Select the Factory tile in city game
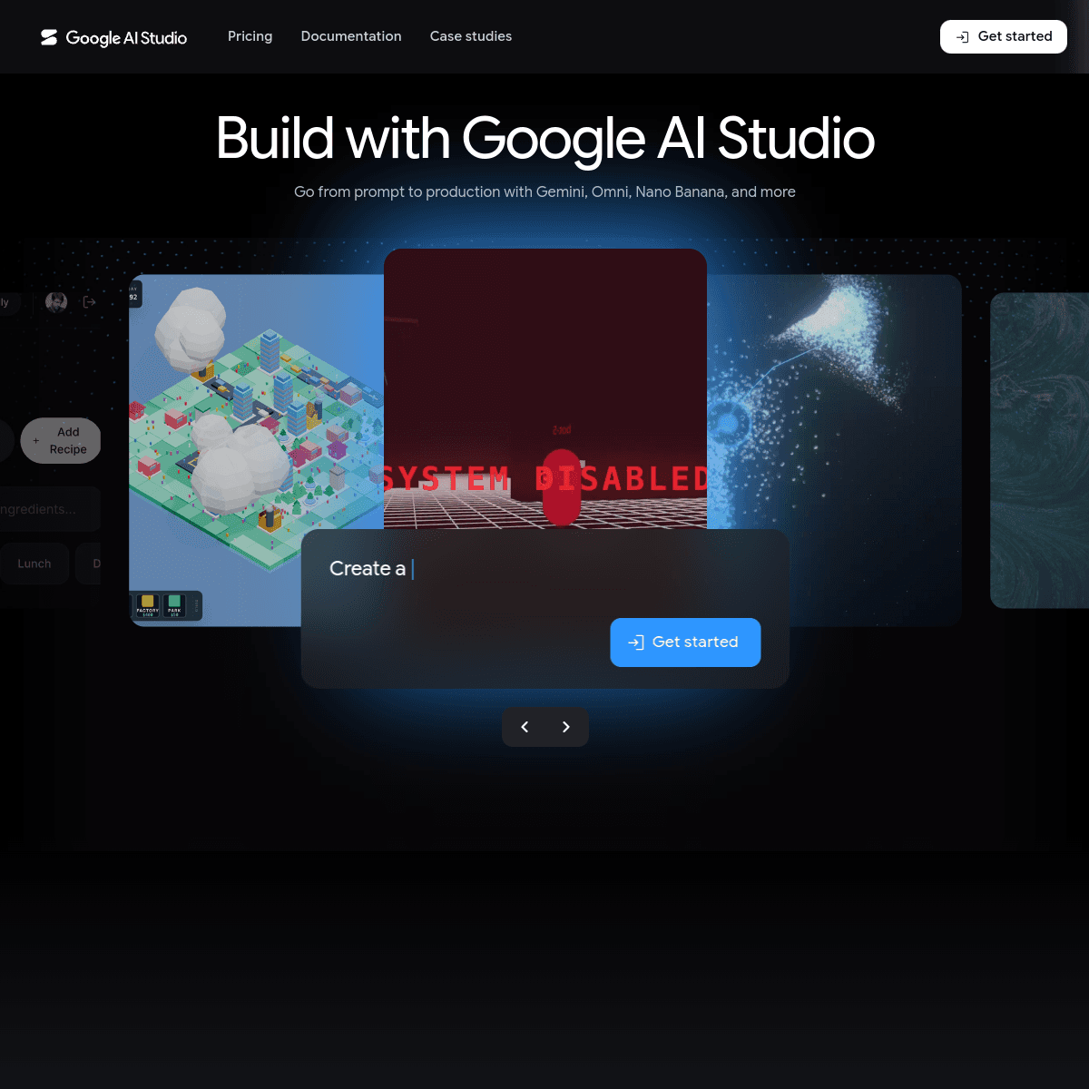Viewport: 1089px width, 1089px height. pos(147,604)
